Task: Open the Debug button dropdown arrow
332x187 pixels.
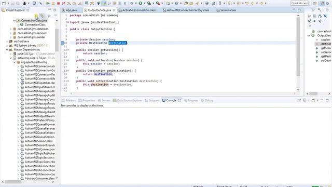Action: pyautogui.click(x=136, y=3)
